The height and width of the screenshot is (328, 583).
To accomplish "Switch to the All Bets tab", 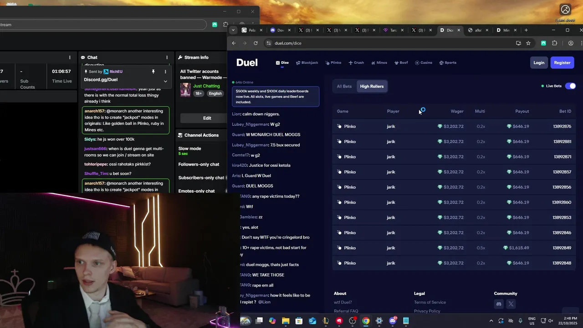I will coord(344,86).
